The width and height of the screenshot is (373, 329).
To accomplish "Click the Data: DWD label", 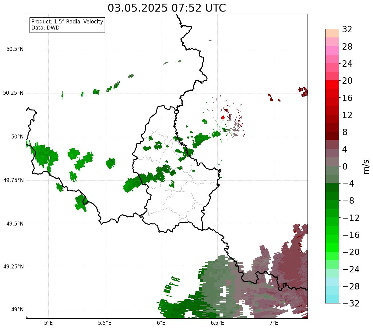I will coord(45,28).
